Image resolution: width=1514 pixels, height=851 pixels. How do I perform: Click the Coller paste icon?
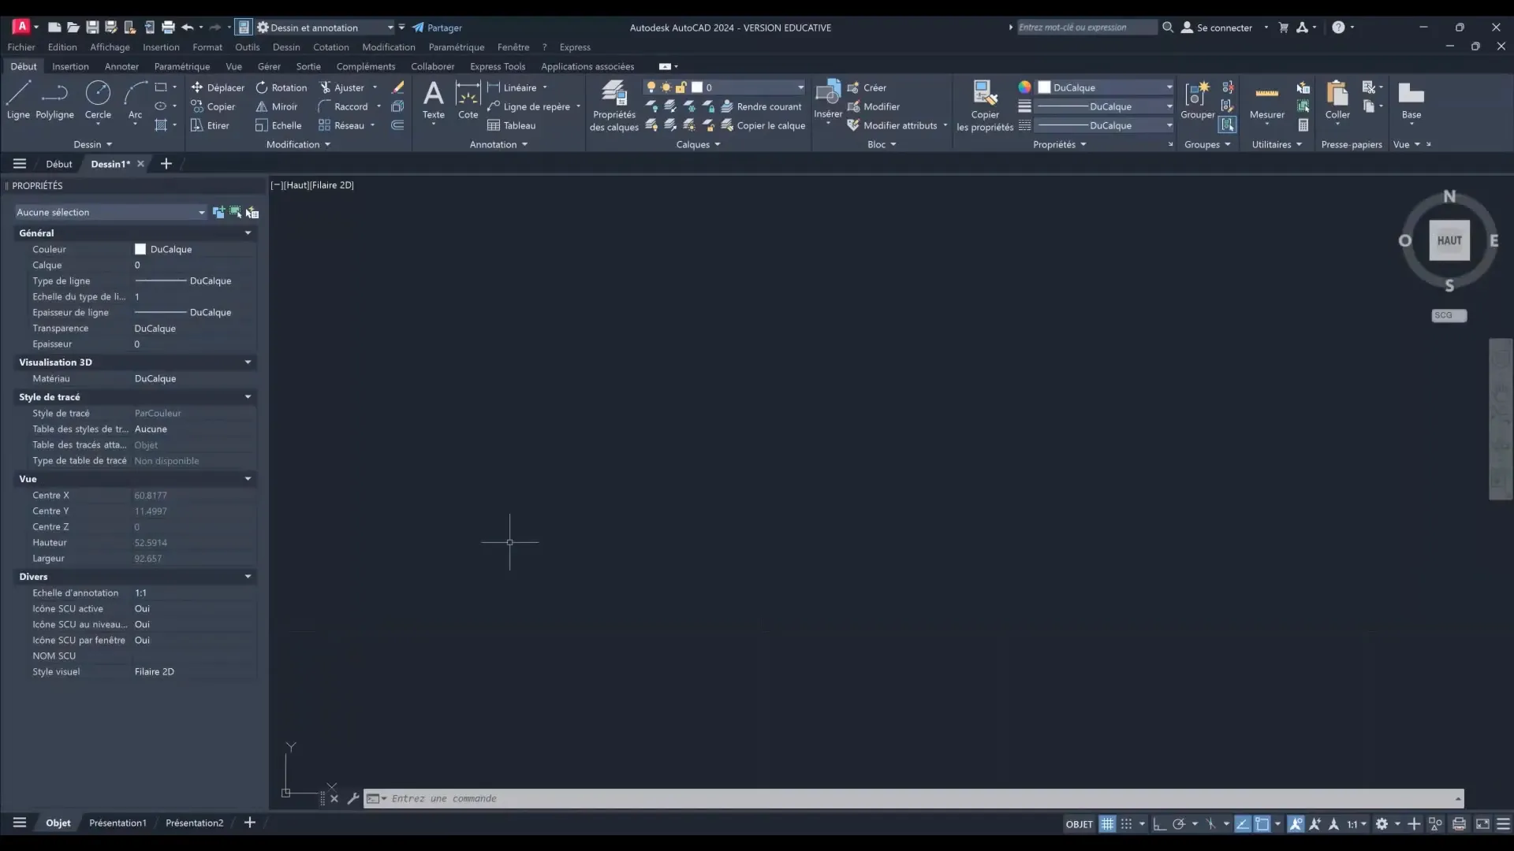(x=1337, y=100)
